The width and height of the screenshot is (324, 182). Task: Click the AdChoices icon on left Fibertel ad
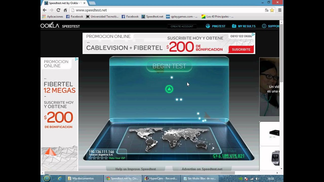pyautogui.click(x=76, y=59)
